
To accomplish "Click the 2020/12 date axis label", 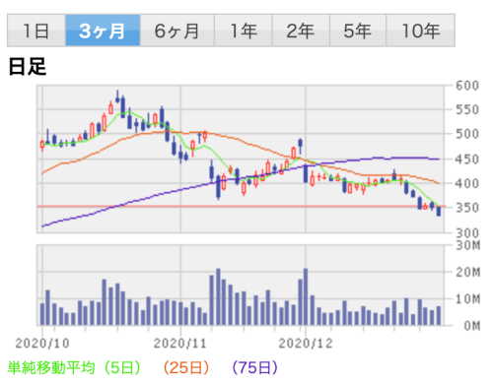I will click(306, 344).
